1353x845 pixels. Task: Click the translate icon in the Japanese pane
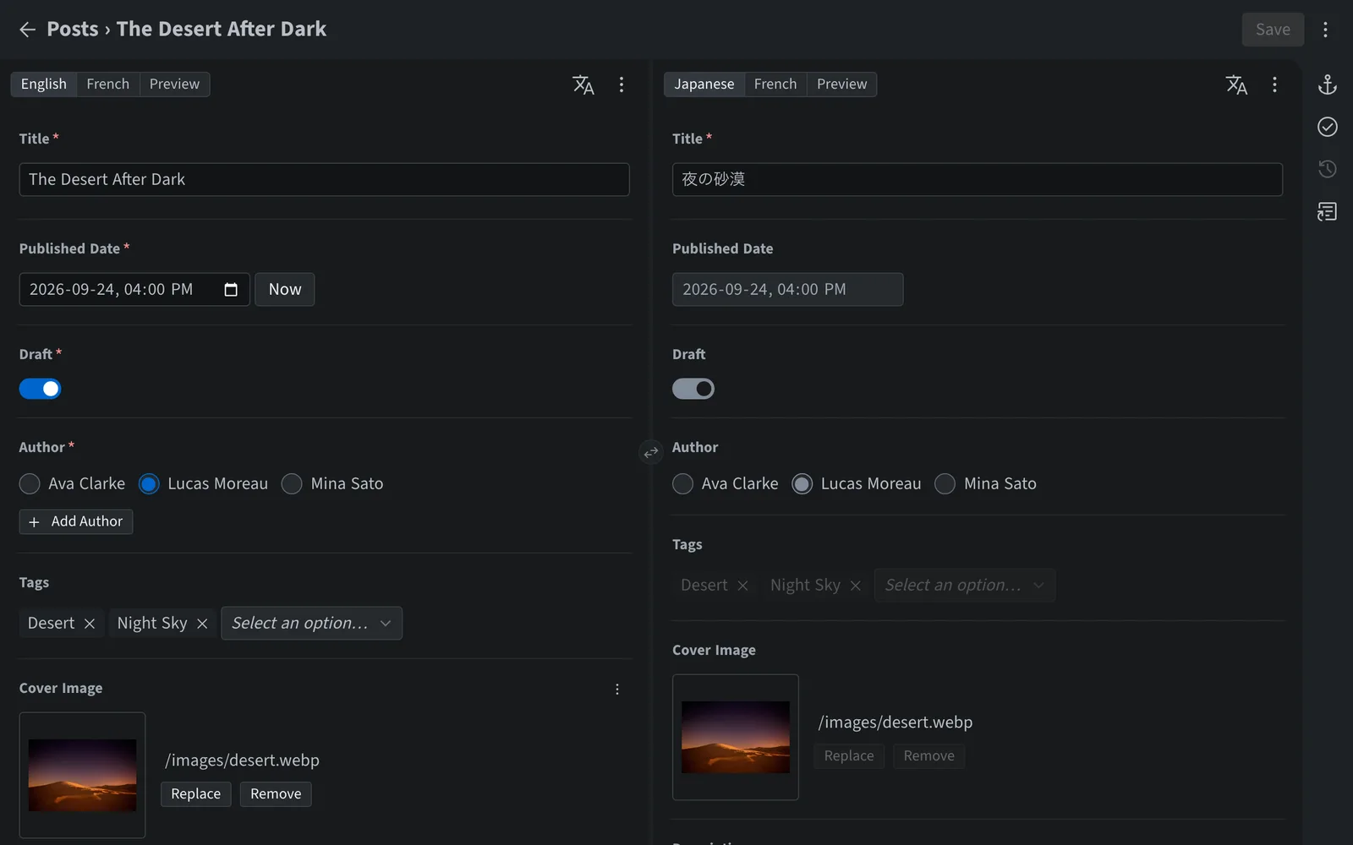tap(1236, 84)
